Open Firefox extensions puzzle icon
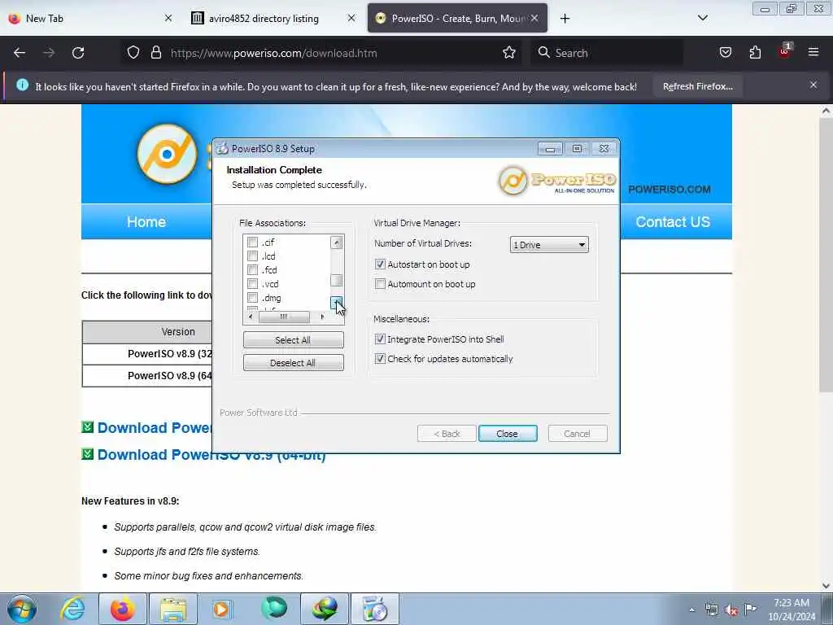This screenshot has height=625, width=833. coord(755,53)
